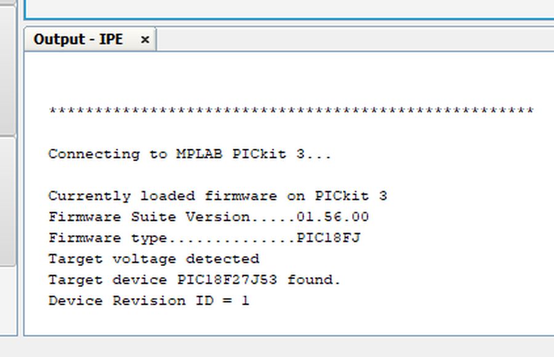Click the word MPLAB in output log
This screenshot has width=554, height=357.
[199, 154]
